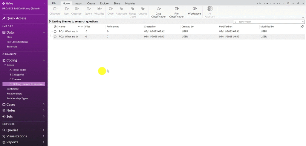Expand the Visualizations sidebar section
Viewport: 306px width, 146px height.
pos(44,136)
